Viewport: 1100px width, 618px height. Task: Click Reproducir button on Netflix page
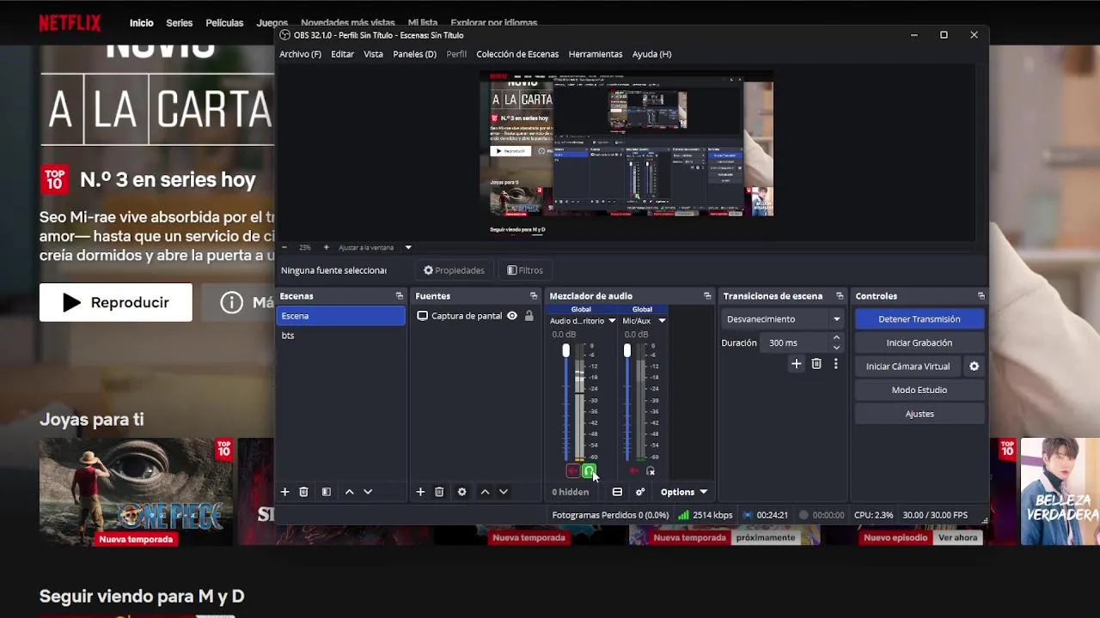pyautogui.click(x=116, y=302)
